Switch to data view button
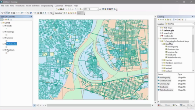 click(34, 105)
